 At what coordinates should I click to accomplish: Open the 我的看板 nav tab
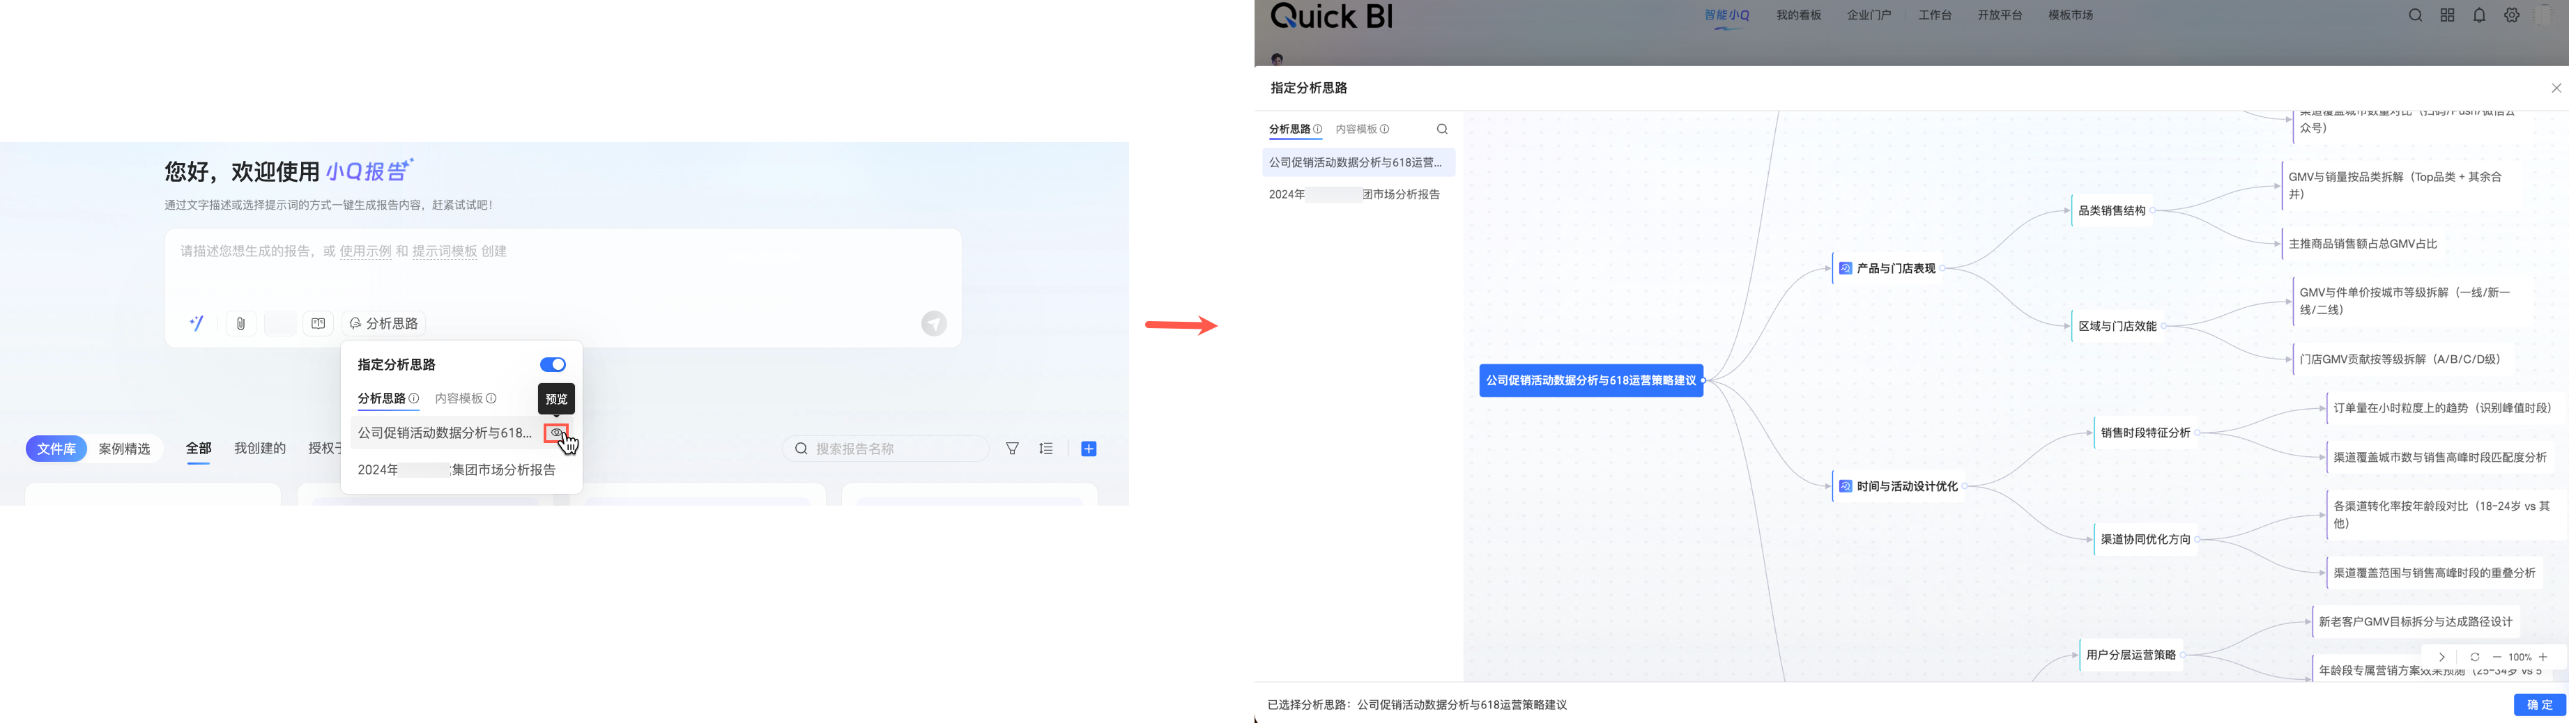1799,15
